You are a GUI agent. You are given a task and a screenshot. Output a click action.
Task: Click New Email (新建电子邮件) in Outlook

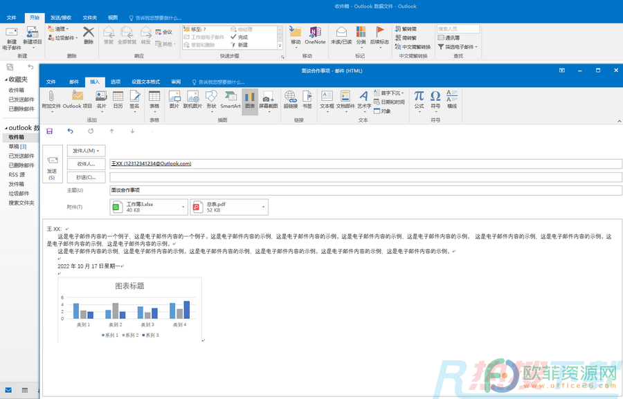click(x=12, y=39)
